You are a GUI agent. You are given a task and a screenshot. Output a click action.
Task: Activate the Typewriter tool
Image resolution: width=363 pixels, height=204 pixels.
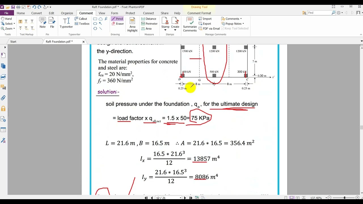click(66, 23)
